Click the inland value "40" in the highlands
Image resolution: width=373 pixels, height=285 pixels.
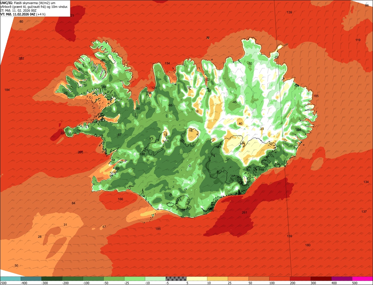point(240,124)
